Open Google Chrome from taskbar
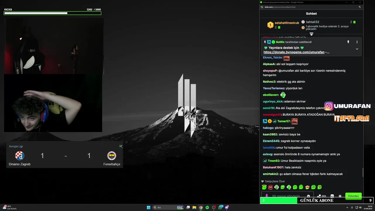The width and height of the screenshot is (375, 211). [x=201, y=207]
